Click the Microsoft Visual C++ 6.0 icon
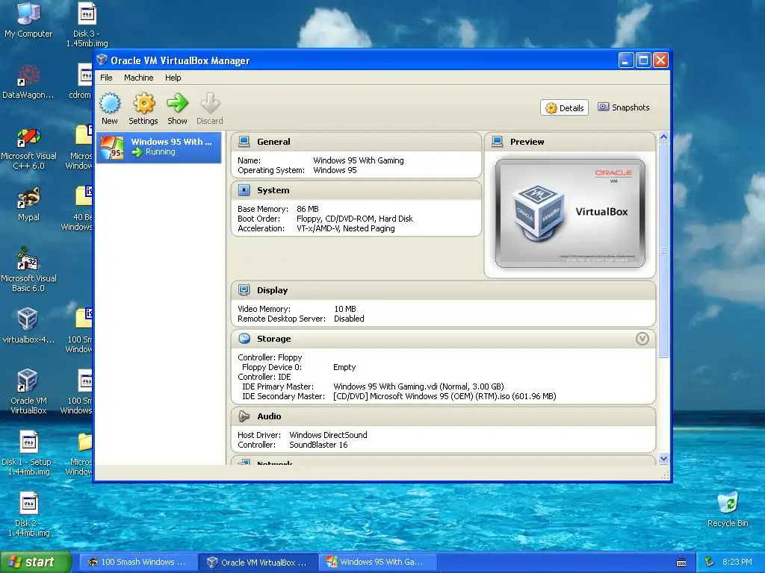Viewport: 765px width, 573px height. click(x=29, y=148)
